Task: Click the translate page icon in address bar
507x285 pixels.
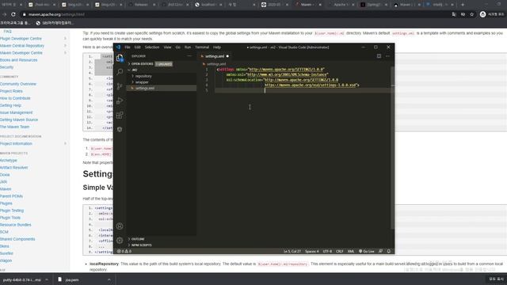Action: pyautogui.click(x=454, y=14)
